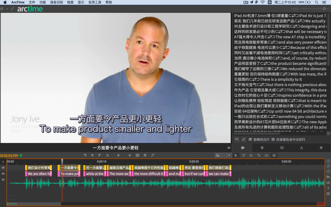Toggle visibility eye of the Chinese subtitle track
The width and height of the screenshot is (331, 207).
click(3, 168)
